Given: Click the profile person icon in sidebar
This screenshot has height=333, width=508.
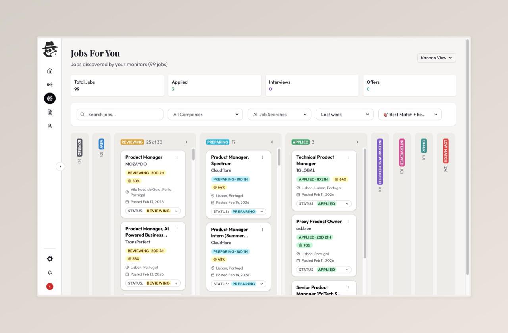Looking at the screenshot, I should [x=50, y=126].
